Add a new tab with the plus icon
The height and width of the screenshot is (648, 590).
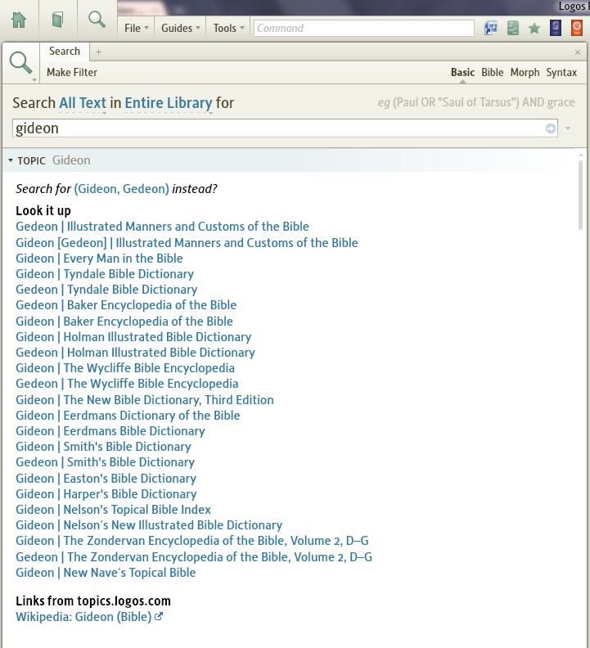click(x=98, y=52)
